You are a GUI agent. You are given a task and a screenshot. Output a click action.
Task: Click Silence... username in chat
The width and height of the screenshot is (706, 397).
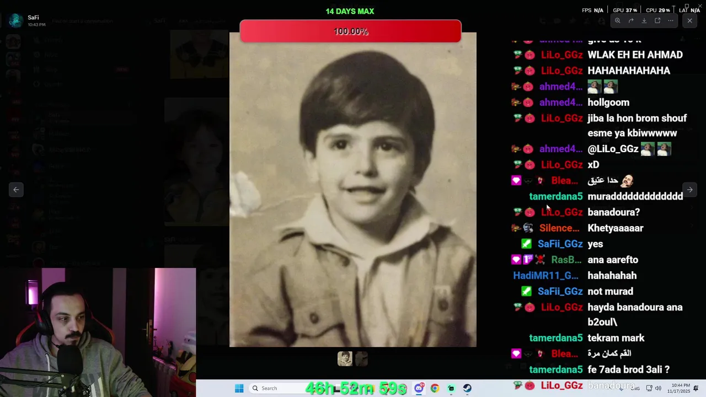559,228
